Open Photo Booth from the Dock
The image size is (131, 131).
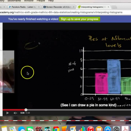click(39, 129)
